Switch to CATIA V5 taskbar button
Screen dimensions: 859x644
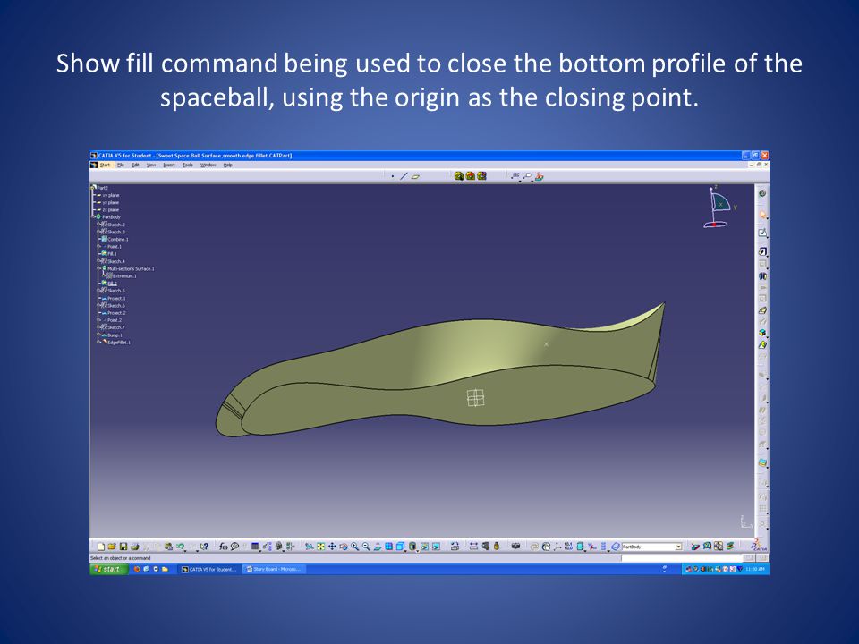point(209,570)
